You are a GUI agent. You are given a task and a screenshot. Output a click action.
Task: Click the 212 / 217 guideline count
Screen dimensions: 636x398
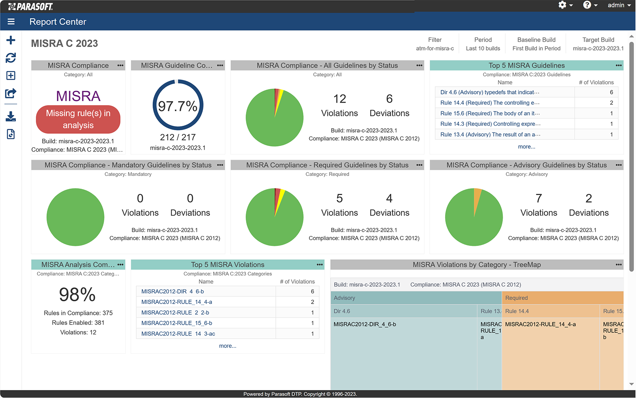click(178, 137)
